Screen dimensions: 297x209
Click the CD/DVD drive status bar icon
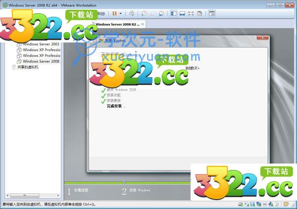(x=247, y=204)
